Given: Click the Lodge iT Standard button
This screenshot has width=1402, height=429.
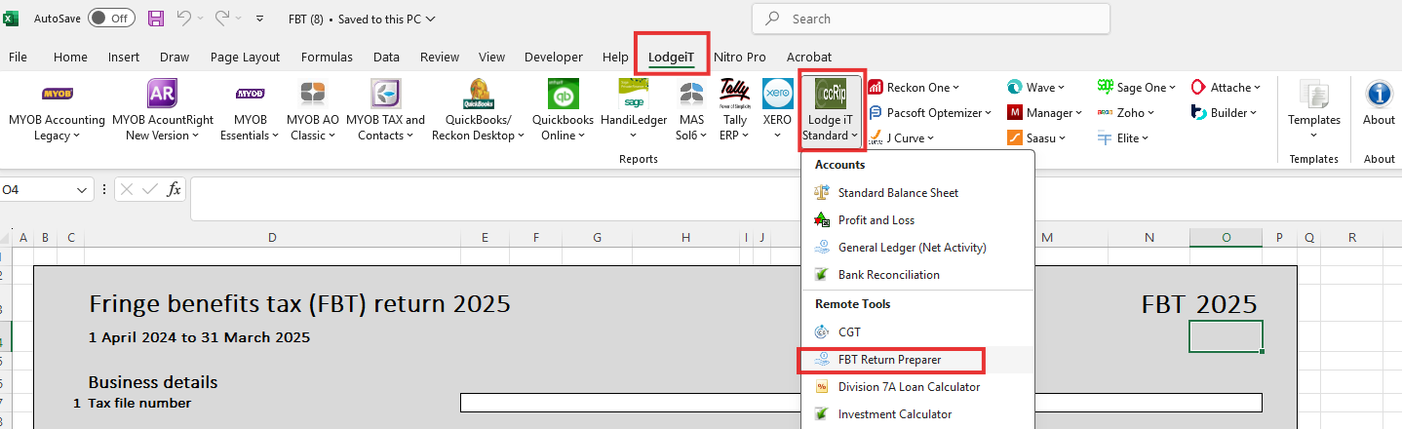Looking at the screenshot, I should pos(831,110).
